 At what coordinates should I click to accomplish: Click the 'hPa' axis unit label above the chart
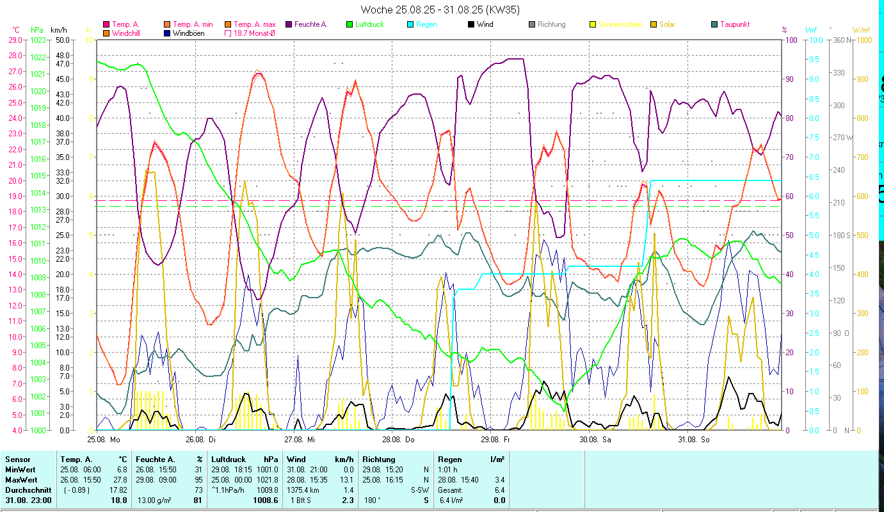click(36, 29)
